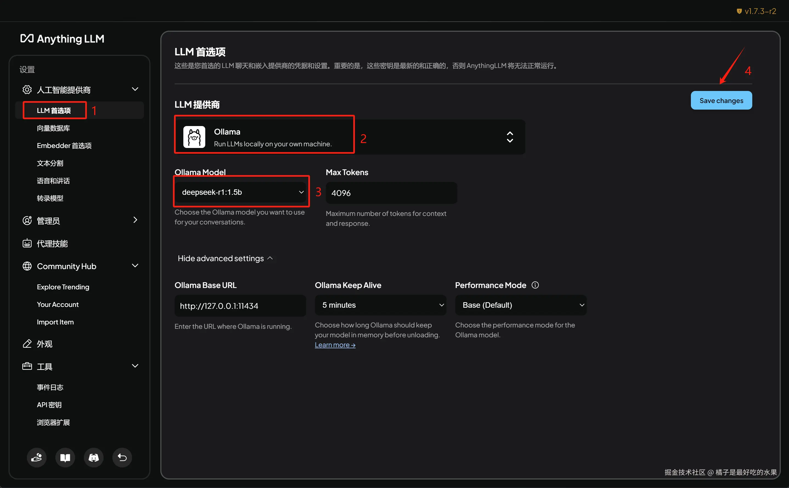Click the 设置 sidebar header text
The width and height of the screenshot is (789, 488).
coord(27,69)
